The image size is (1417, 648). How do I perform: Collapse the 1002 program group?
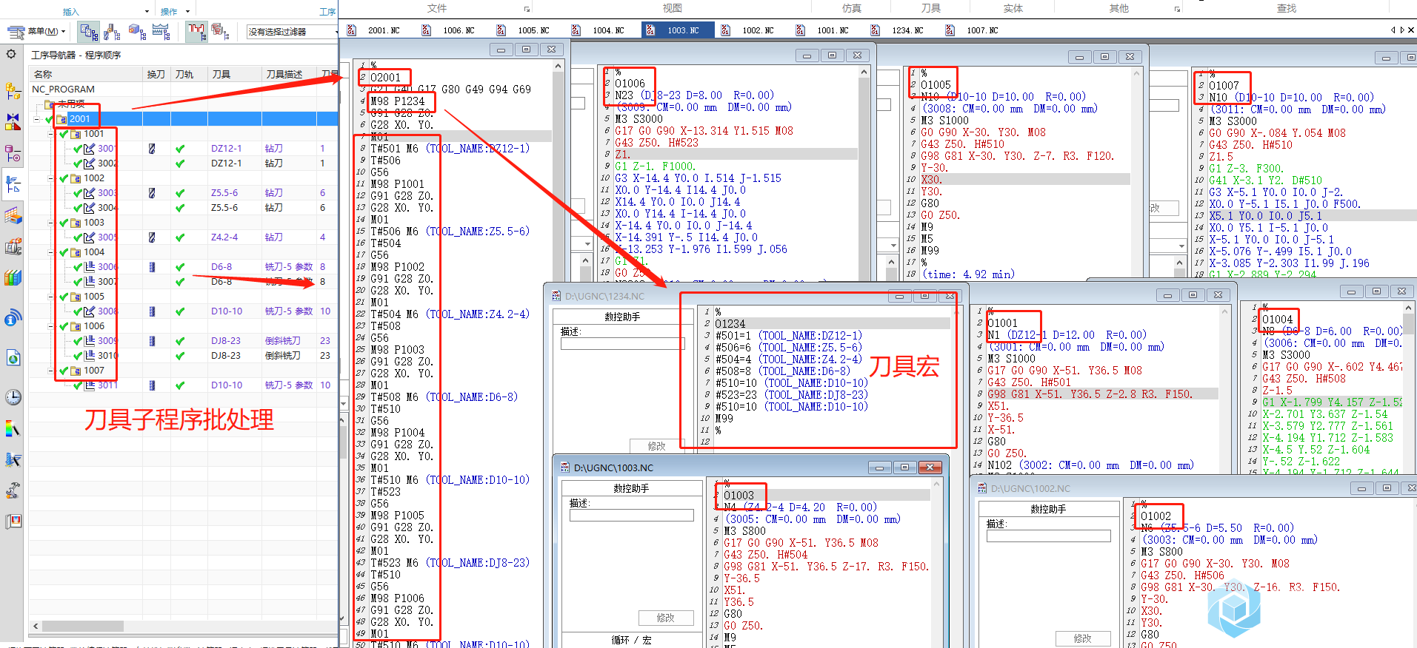51,178
